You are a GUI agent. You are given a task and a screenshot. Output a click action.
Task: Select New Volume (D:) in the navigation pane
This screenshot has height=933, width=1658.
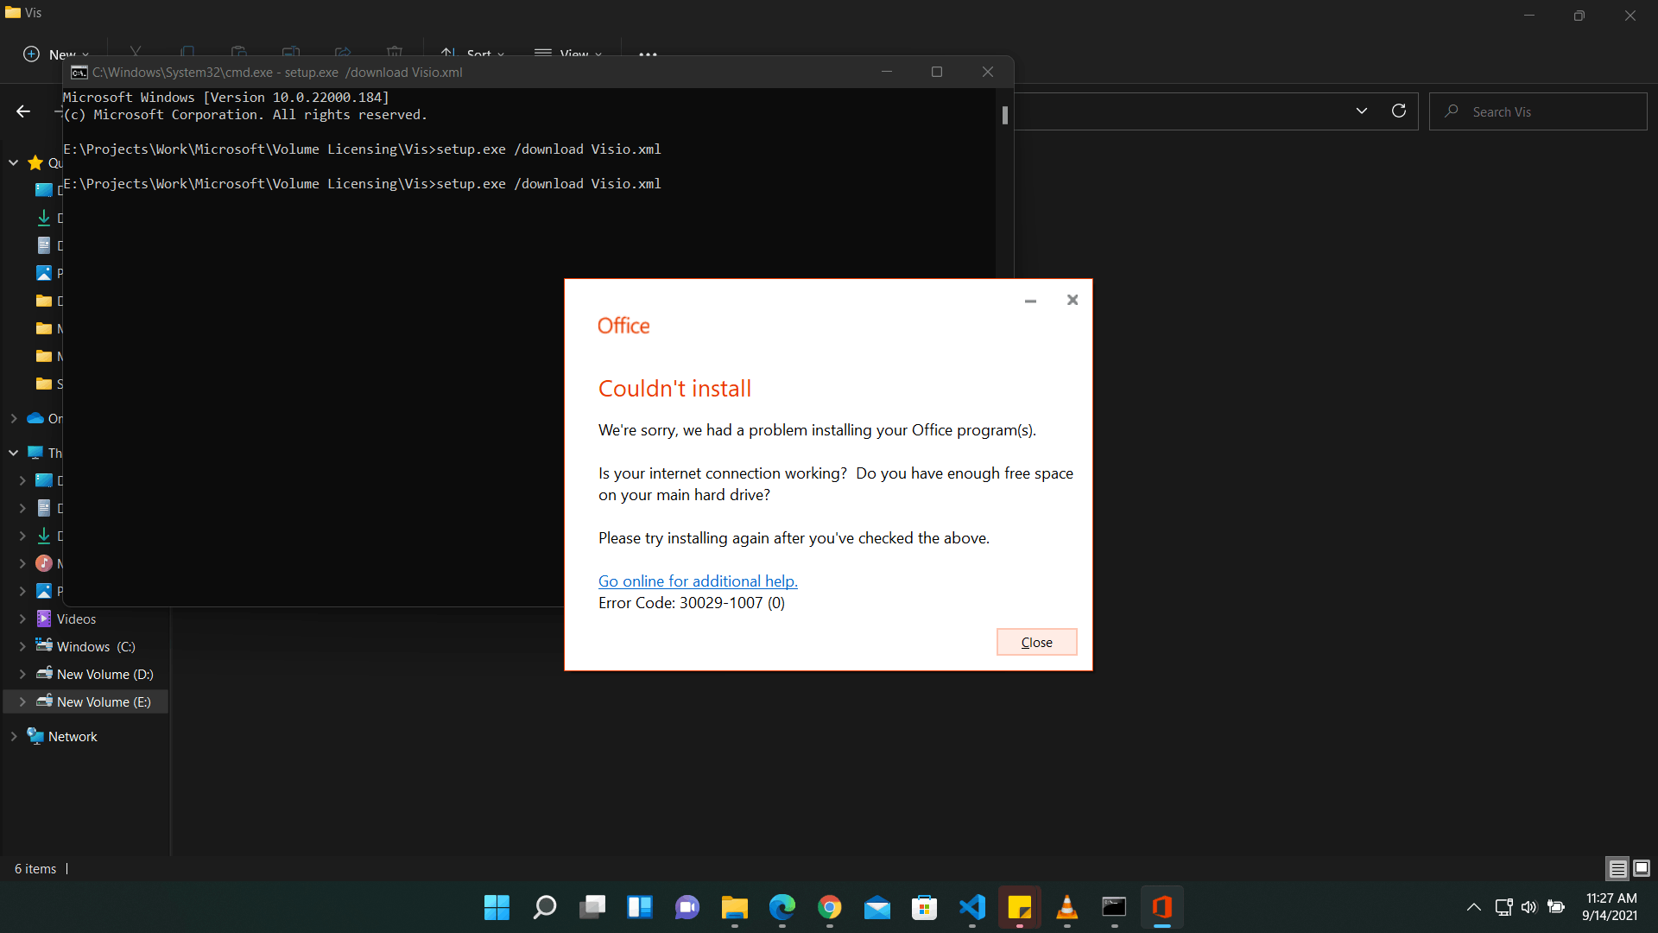pos(104,675)
